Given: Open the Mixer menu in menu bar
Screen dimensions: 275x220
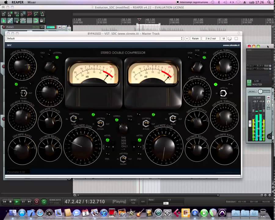Looking at the screenshot, I should pyautogui.click(x=31, y=2).
